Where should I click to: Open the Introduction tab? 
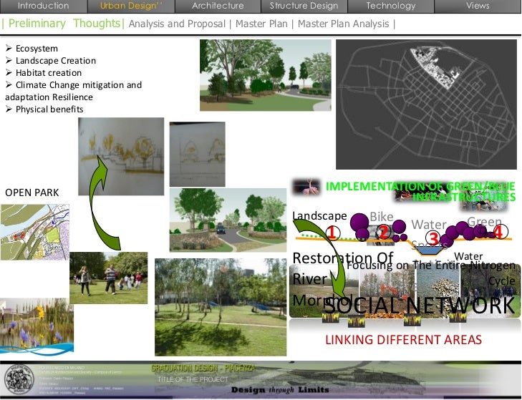coord(44,6)
